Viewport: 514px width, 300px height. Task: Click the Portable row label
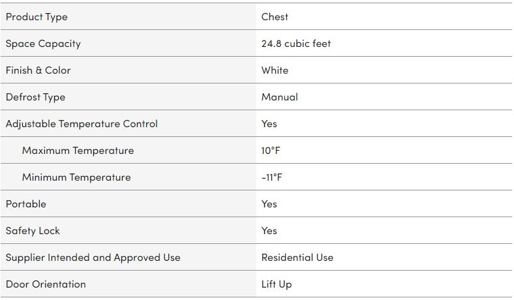click(26, 204)
